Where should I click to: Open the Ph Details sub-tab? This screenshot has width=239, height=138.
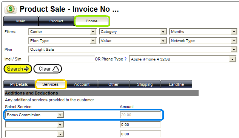click(x=19, y=84)
